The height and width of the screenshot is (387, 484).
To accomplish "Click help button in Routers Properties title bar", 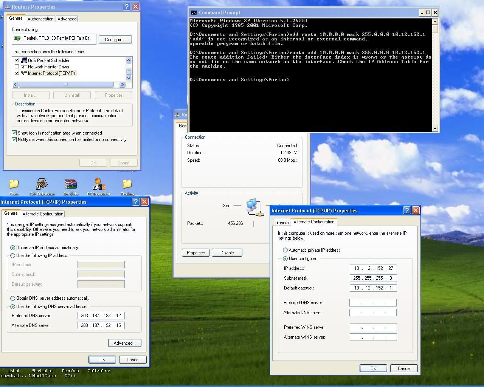I will coord(127,6).
